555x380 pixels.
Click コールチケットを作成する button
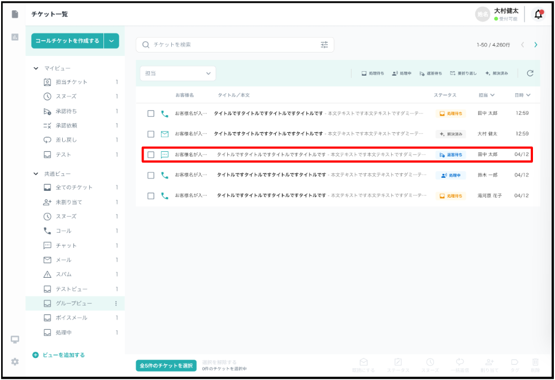(67, 41)
